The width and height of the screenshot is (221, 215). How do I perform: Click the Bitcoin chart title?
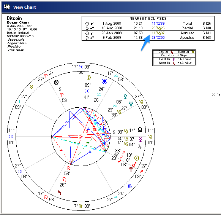click(14, 18)
